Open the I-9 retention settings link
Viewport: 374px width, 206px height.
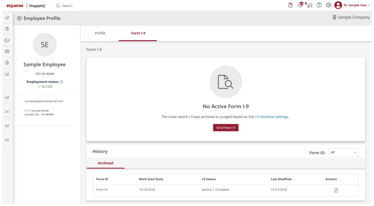[271, 117]
